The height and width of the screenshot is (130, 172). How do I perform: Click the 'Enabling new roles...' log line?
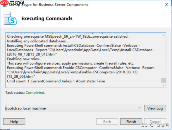tap(24, 59)
